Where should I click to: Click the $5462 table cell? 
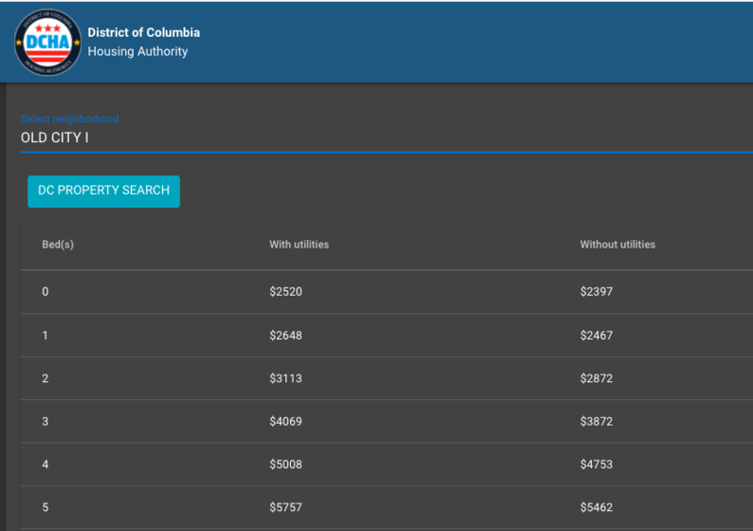pos(596,507)
